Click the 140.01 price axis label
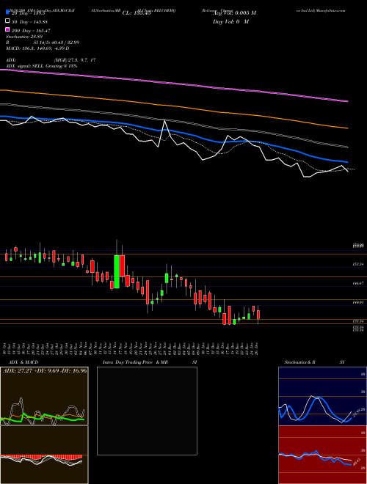 pos(358,303)
